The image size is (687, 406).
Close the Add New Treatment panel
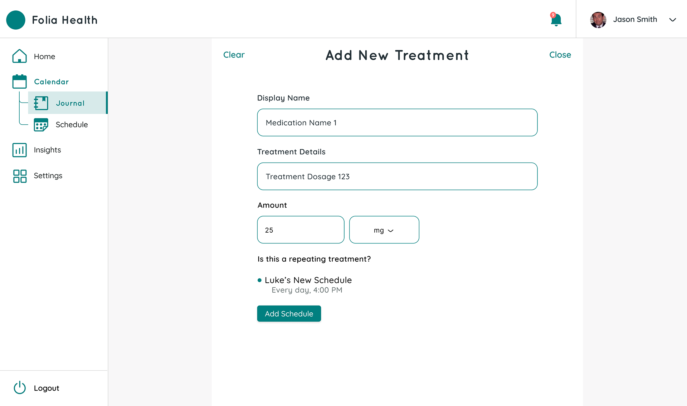(x=560, y=55)
